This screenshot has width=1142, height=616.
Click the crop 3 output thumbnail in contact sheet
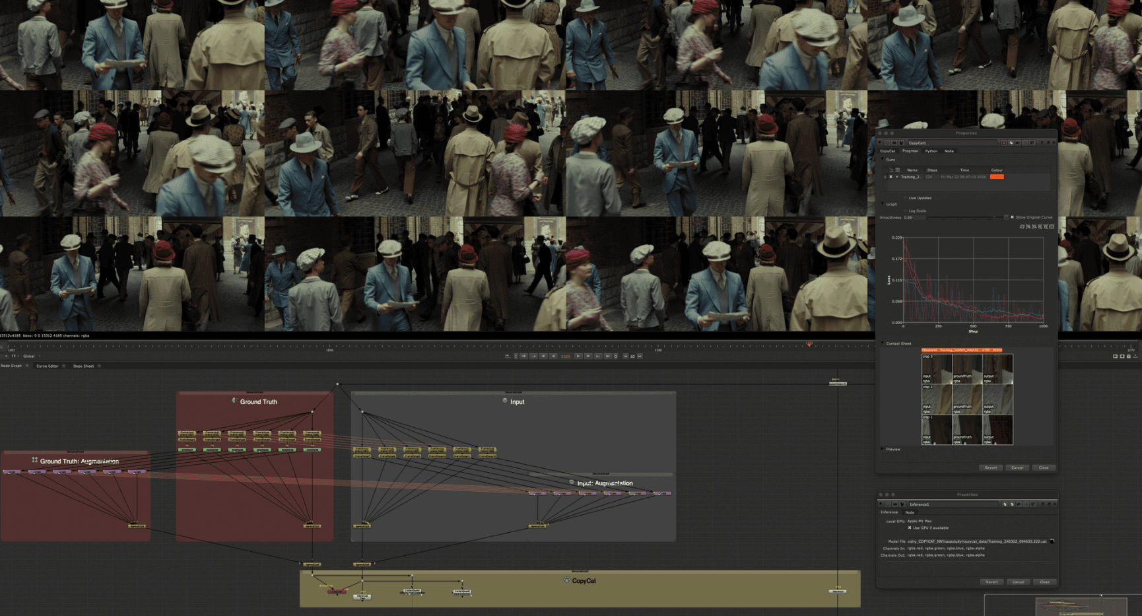click(997, 369)
